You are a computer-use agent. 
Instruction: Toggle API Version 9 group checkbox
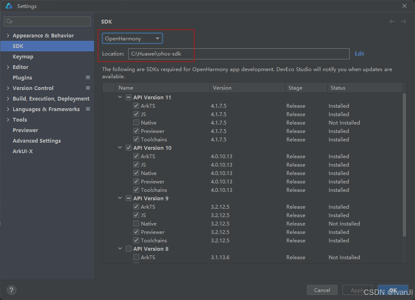point(129,199)
